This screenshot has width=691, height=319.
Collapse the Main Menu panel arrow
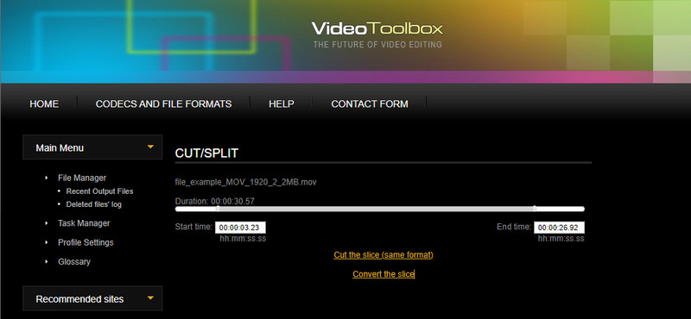tap(150, 147)
